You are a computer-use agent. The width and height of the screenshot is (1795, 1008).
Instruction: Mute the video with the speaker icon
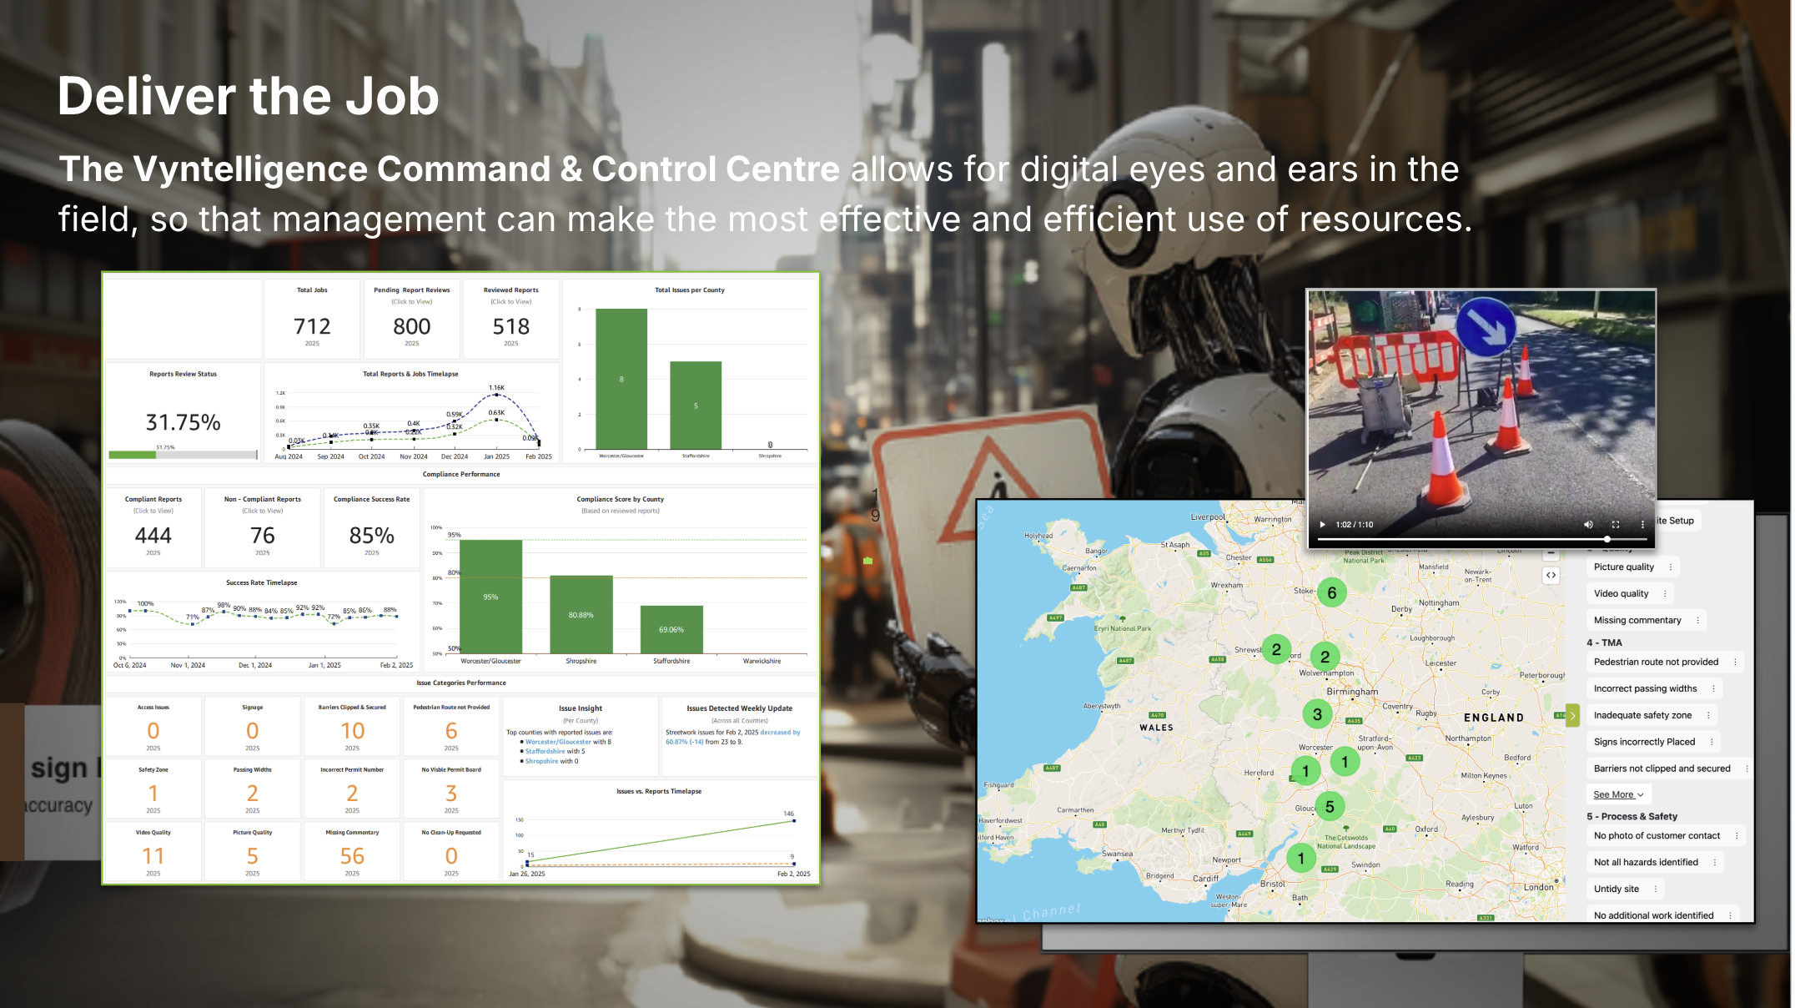(x=1588, y=524)
